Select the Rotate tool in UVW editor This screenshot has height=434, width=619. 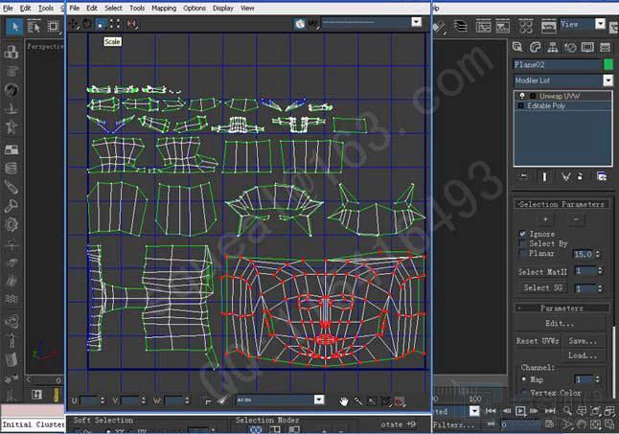click(87, 23)
